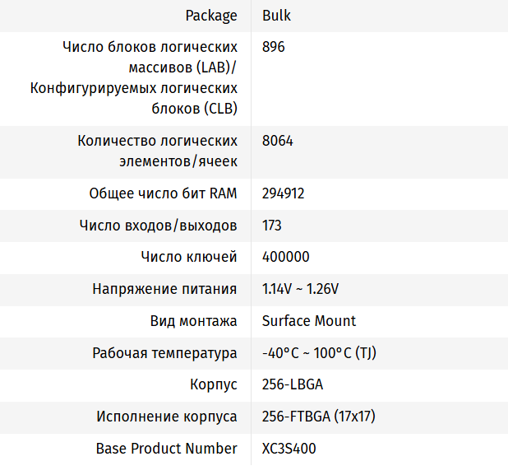Screen dimensions: 508x475
Task: Click the Напряжение питания label
Action: (165, 289)
